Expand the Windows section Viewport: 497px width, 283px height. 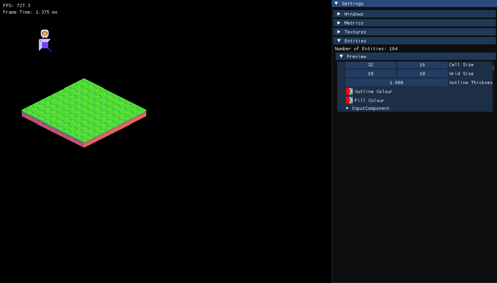[339, 14]
